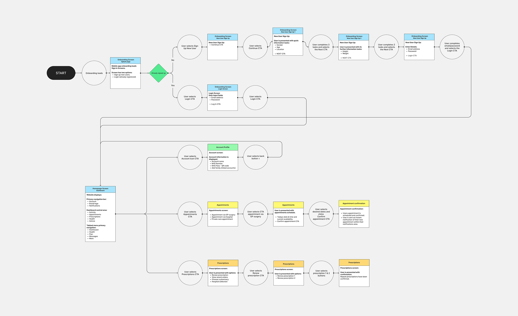This screenshot has height=316, width=518.
Task: Click the New User Sign Up 2 card header
Action: click(354, 37)
